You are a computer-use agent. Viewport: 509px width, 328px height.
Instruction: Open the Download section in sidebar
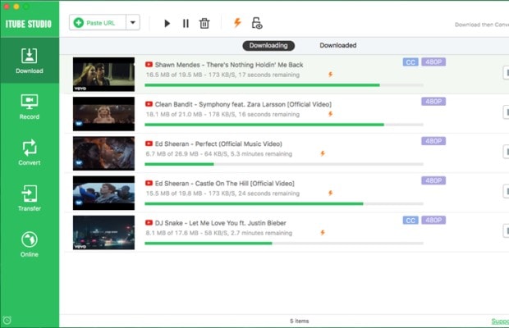tap(30, 61)
